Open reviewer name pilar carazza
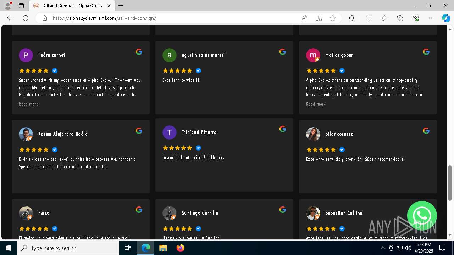This screenshot has width=454, height=255. coord(339,134)
